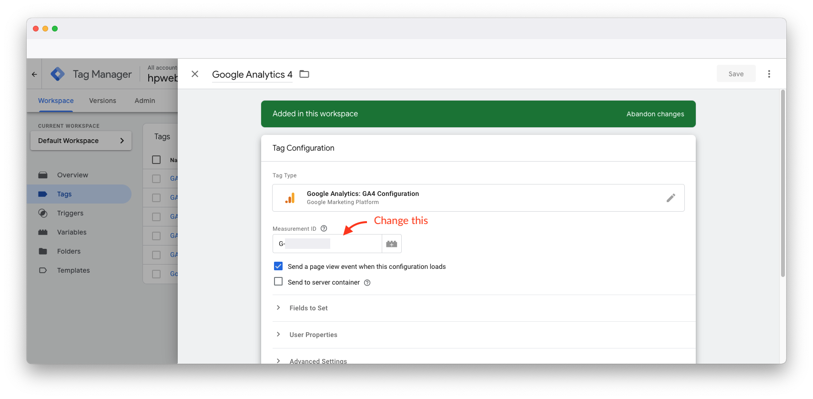Open the Default Workspace selector
The width and height of the screenshot is (813, 399).
click(x=81, y=141)
